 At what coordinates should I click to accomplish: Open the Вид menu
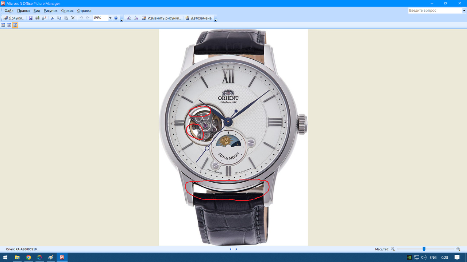pyautogui.click(x=36, y=11)
